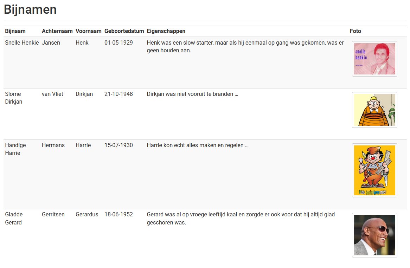
Task: Click the Slome Dirkjan nickname cell
Action: coord(13,98)
